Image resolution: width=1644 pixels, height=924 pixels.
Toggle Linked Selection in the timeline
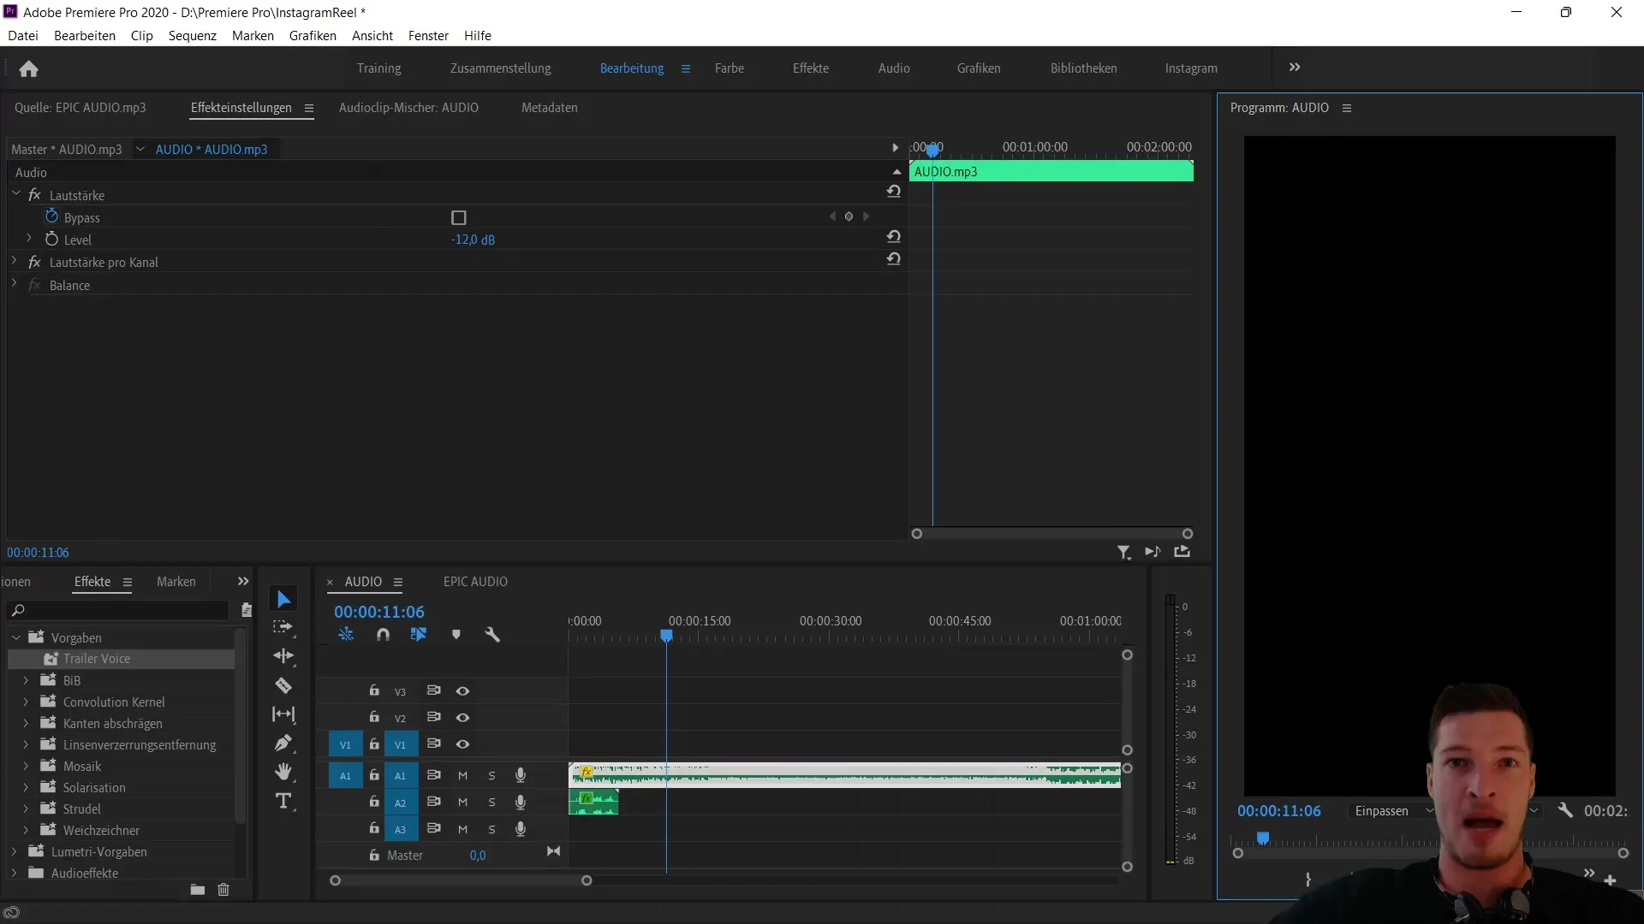coord(419,635)
